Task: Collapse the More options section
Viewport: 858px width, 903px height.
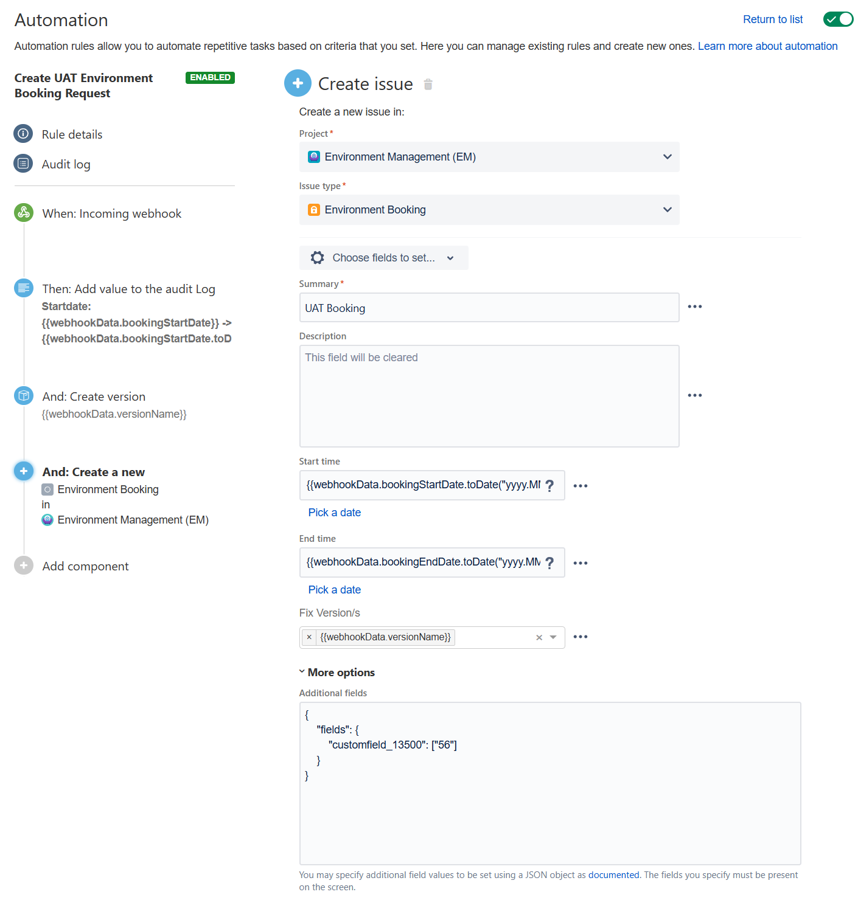Action: [337, 672]
